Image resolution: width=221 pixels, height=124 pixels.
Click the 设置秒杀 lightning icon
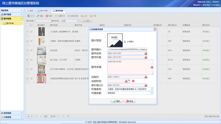pos(56,16)
